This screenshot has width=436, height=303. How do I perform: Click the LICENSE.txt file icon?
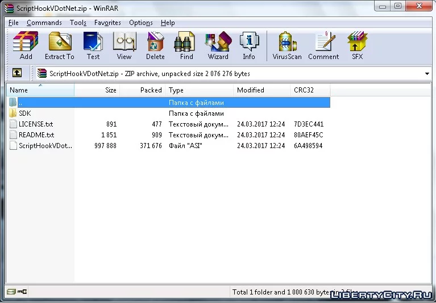13,124
